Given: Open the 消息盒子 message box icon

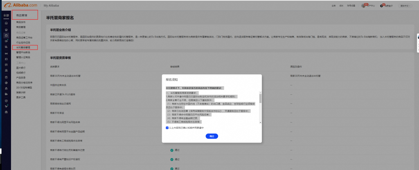Looking at the screenshot, I should [x=382, y=6].
